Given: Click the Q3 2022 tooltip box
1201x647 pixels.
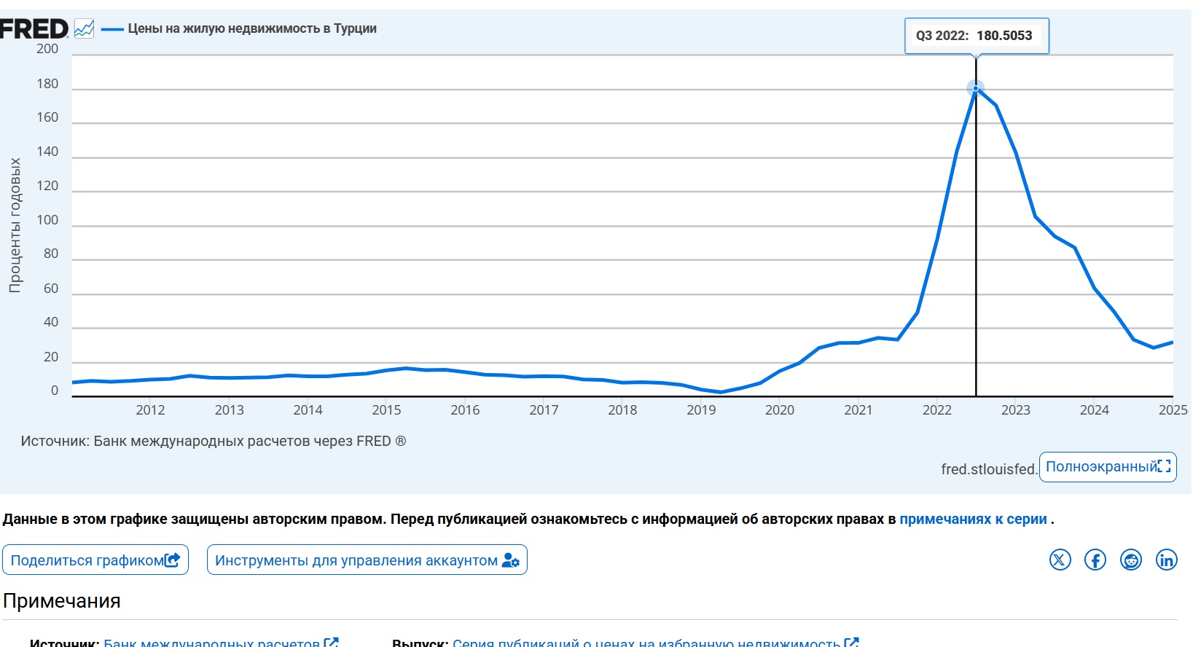Looking at the screenshot, I should 976,36.
